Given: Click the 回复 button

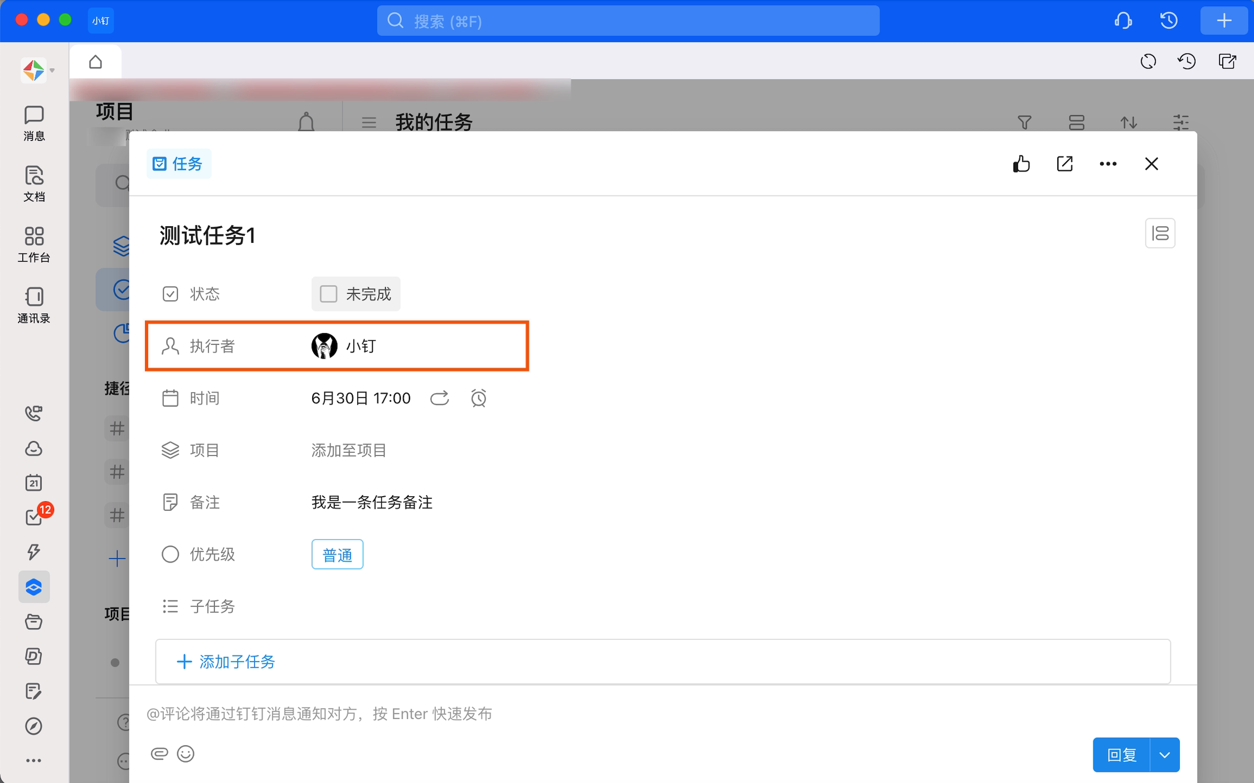Looking at the screenshot, I should click(x=1121, y=755).
